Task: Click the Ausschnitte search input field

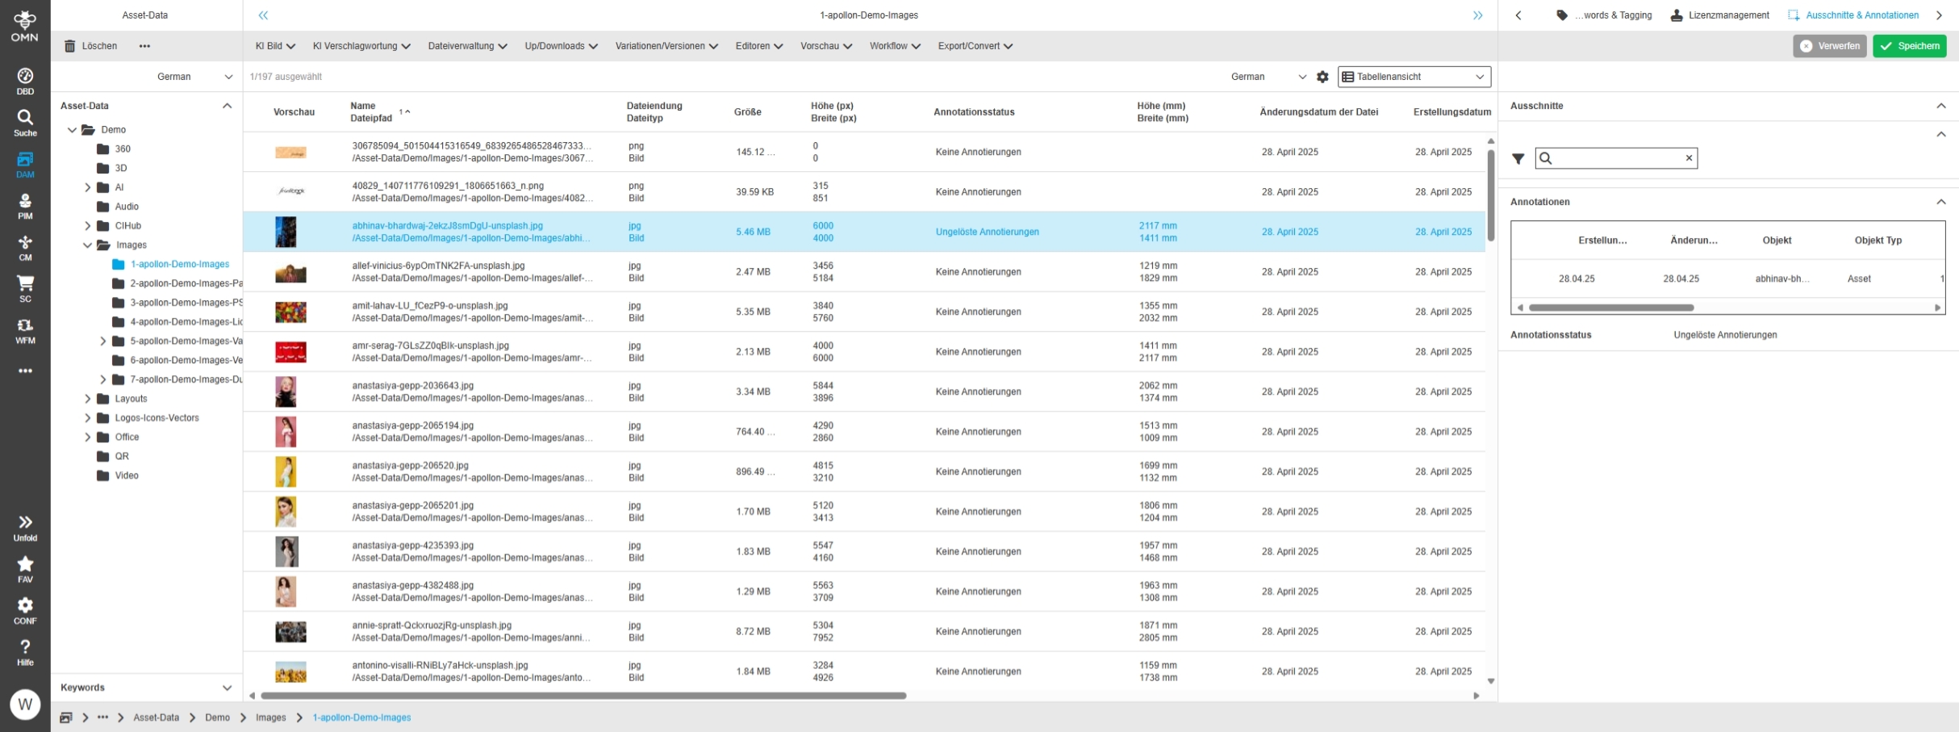Action: pyautogui.click(x=1617, y=158)
